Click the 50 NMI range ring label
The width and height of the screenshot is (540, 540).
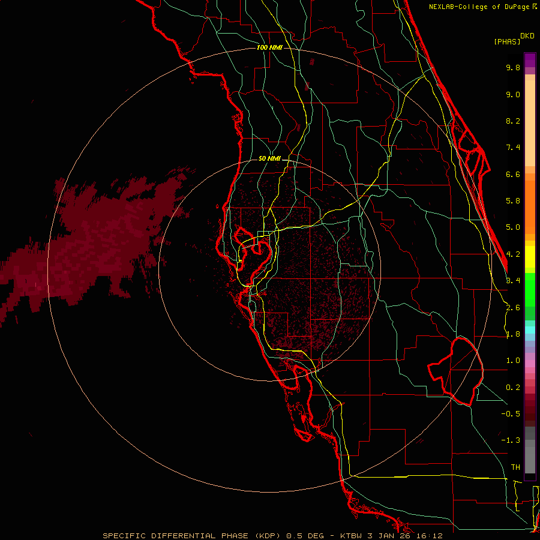[x=269, y=159]
